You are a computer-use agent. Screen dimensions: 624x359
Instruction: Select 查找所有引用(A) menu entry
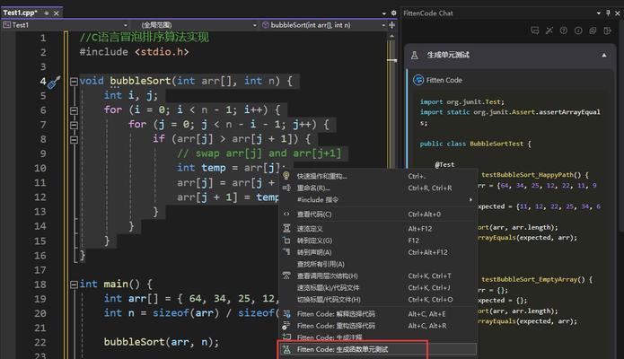click(378, 264)
